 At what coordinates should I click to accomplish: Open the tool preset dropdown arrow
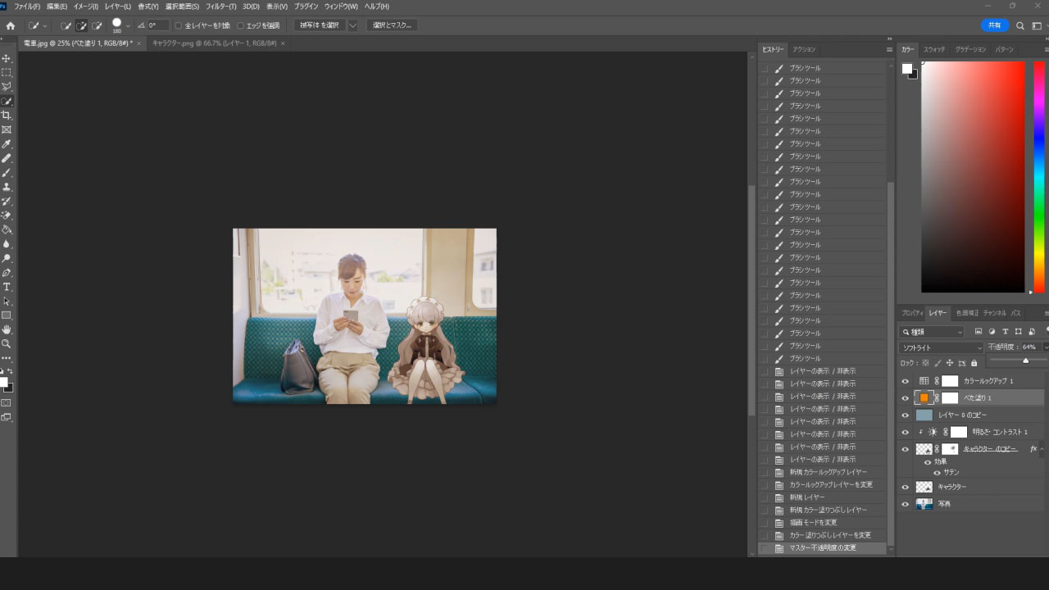(x=44, y=25)
